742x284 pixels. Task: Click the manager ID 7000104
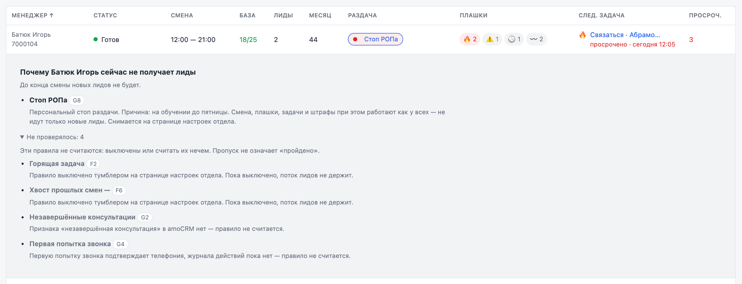(x=25, y=44)
